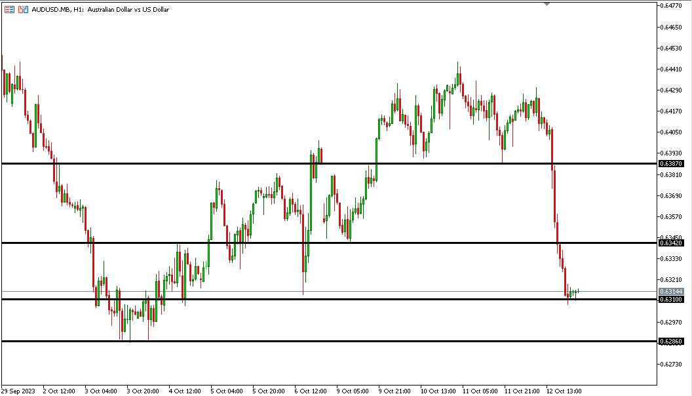The image size is (692, 396).
Task: Click the 0.62970 price scale value
Action: [671, 322]
